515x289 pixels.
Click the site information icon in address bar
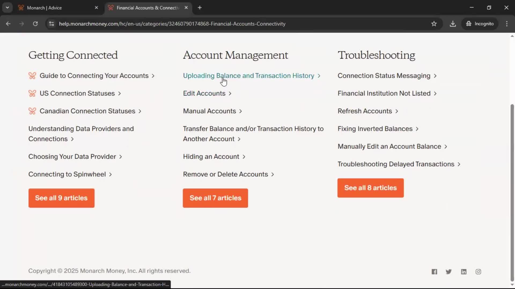coord(51,24)
